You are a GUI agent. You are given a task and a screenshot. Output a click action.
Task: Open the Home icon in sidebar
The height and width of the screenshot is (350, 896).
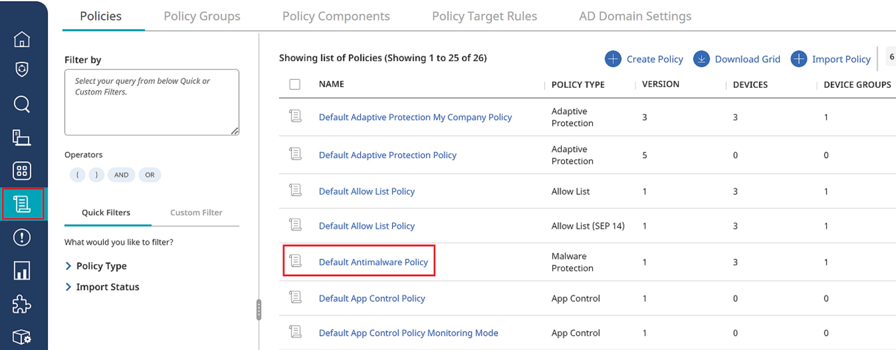[x=22, y=39]
